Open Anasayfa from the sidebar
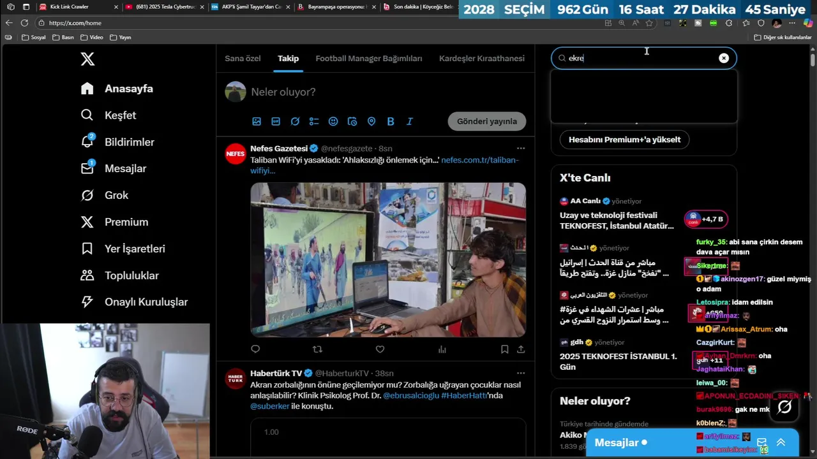This screenshot has height=459, width=817. (117, 89)
